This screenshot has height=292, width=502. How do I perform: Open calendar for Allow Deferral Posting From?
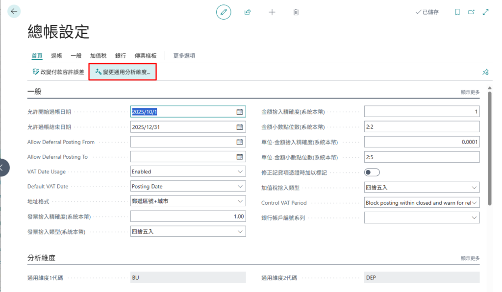click(x=239, y=142)
